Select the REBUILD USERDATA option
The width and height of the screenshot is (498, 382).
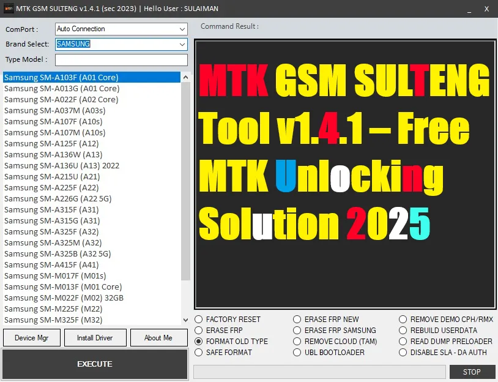[438, 330]
